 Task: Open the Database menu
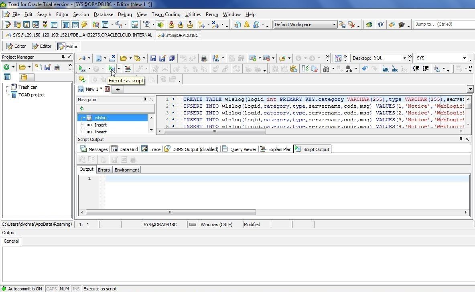[x=103, y=14]
